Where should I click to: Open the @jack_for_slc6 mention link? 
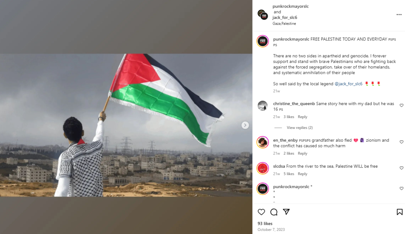[348, 84]
